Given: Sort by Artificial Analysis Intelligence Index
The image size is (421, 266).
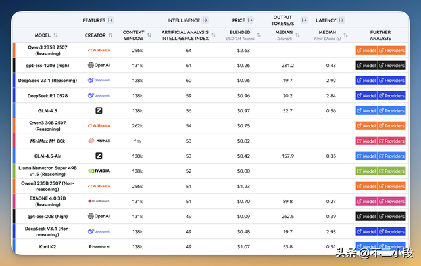Looking at the screenshot, I should click(213, 35).
